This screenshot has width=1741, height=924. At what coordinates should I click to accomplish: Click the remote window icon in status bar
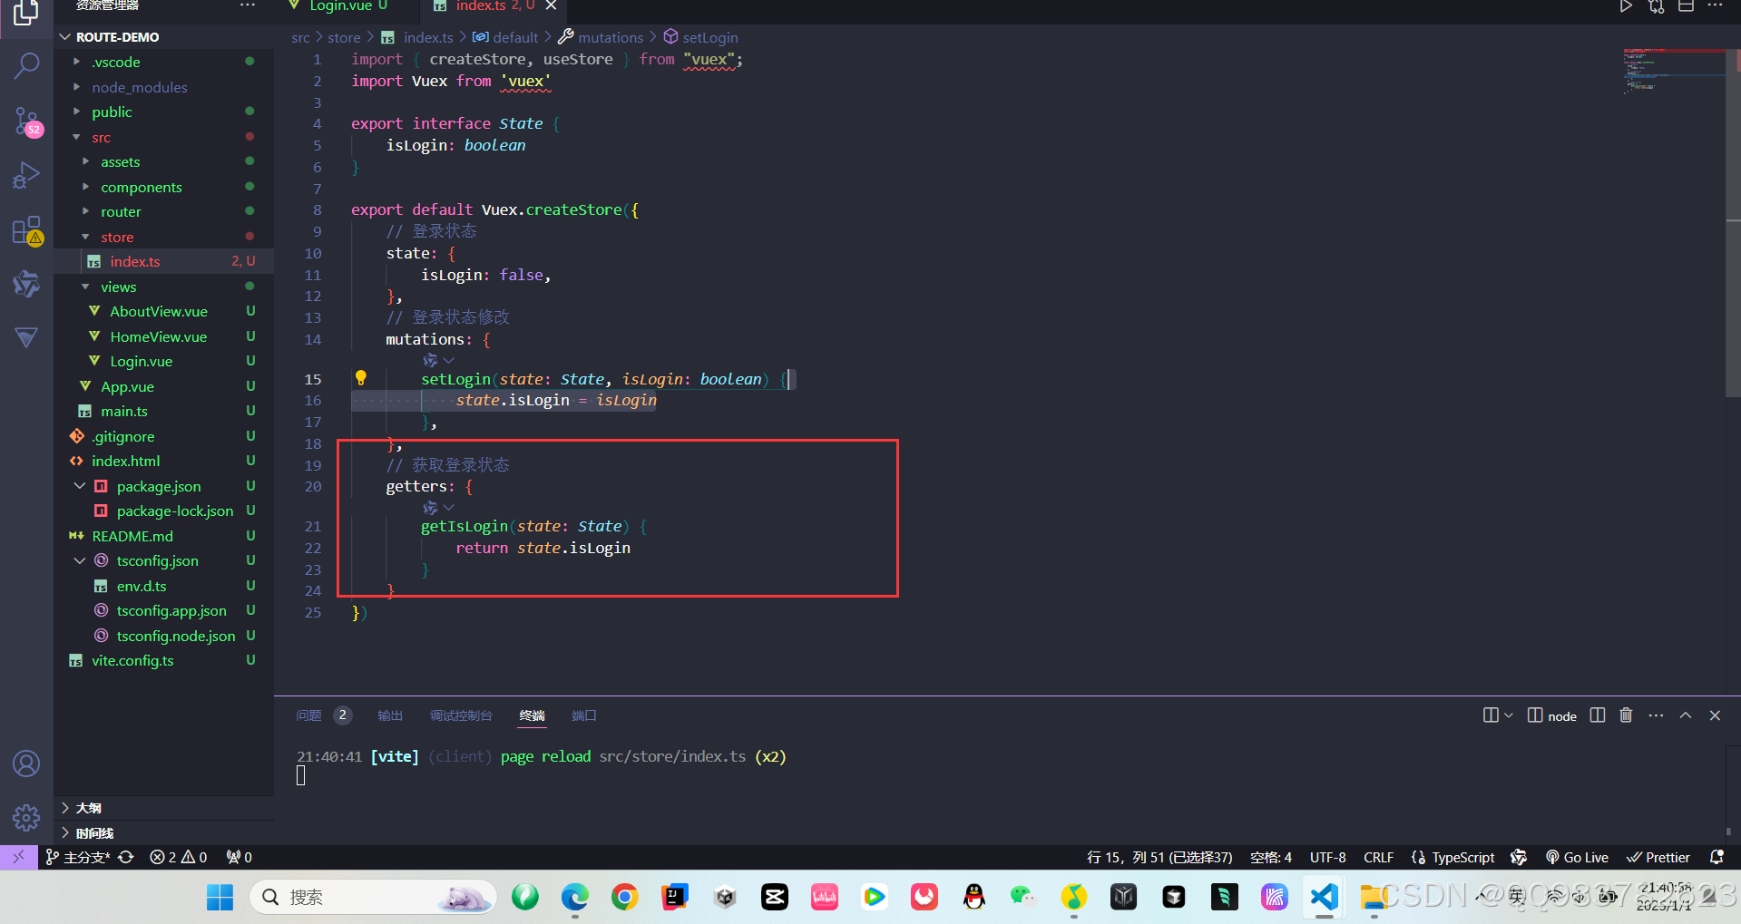[18, 857]
